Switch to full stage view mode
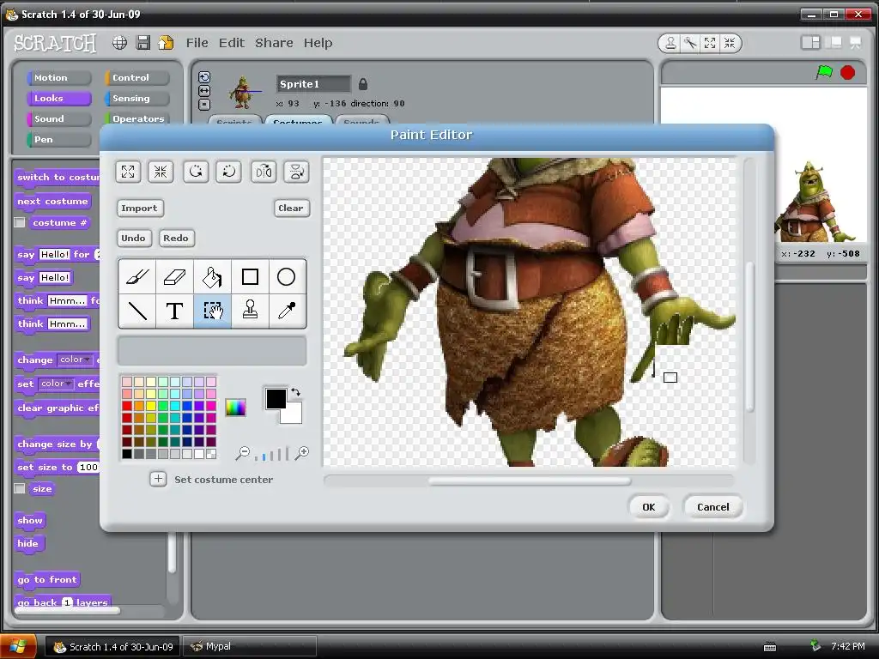The image size is (879, 659). pos(834,43)
